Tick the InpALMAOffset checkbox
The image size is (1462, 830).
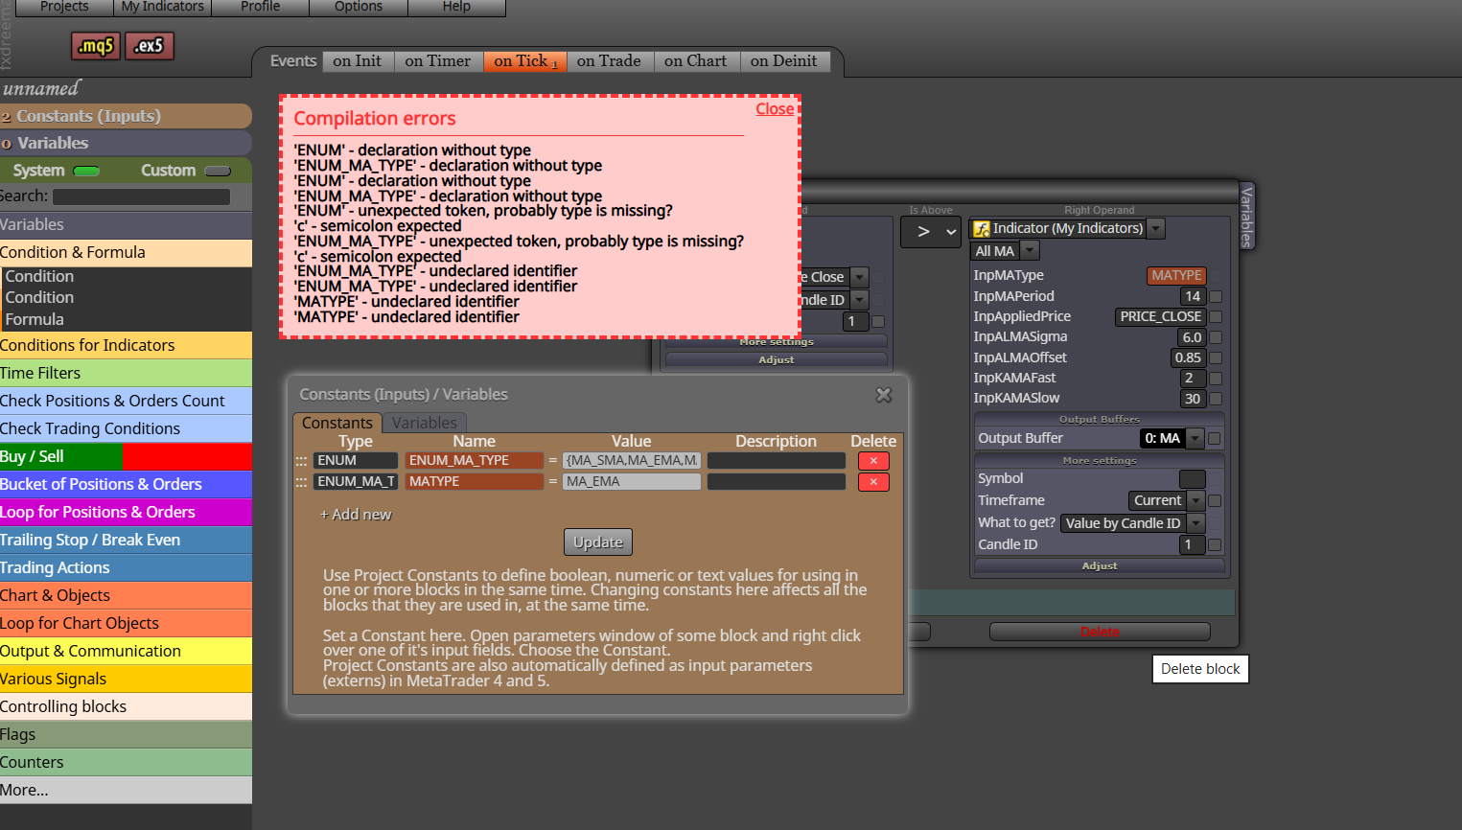[1216, 358]
